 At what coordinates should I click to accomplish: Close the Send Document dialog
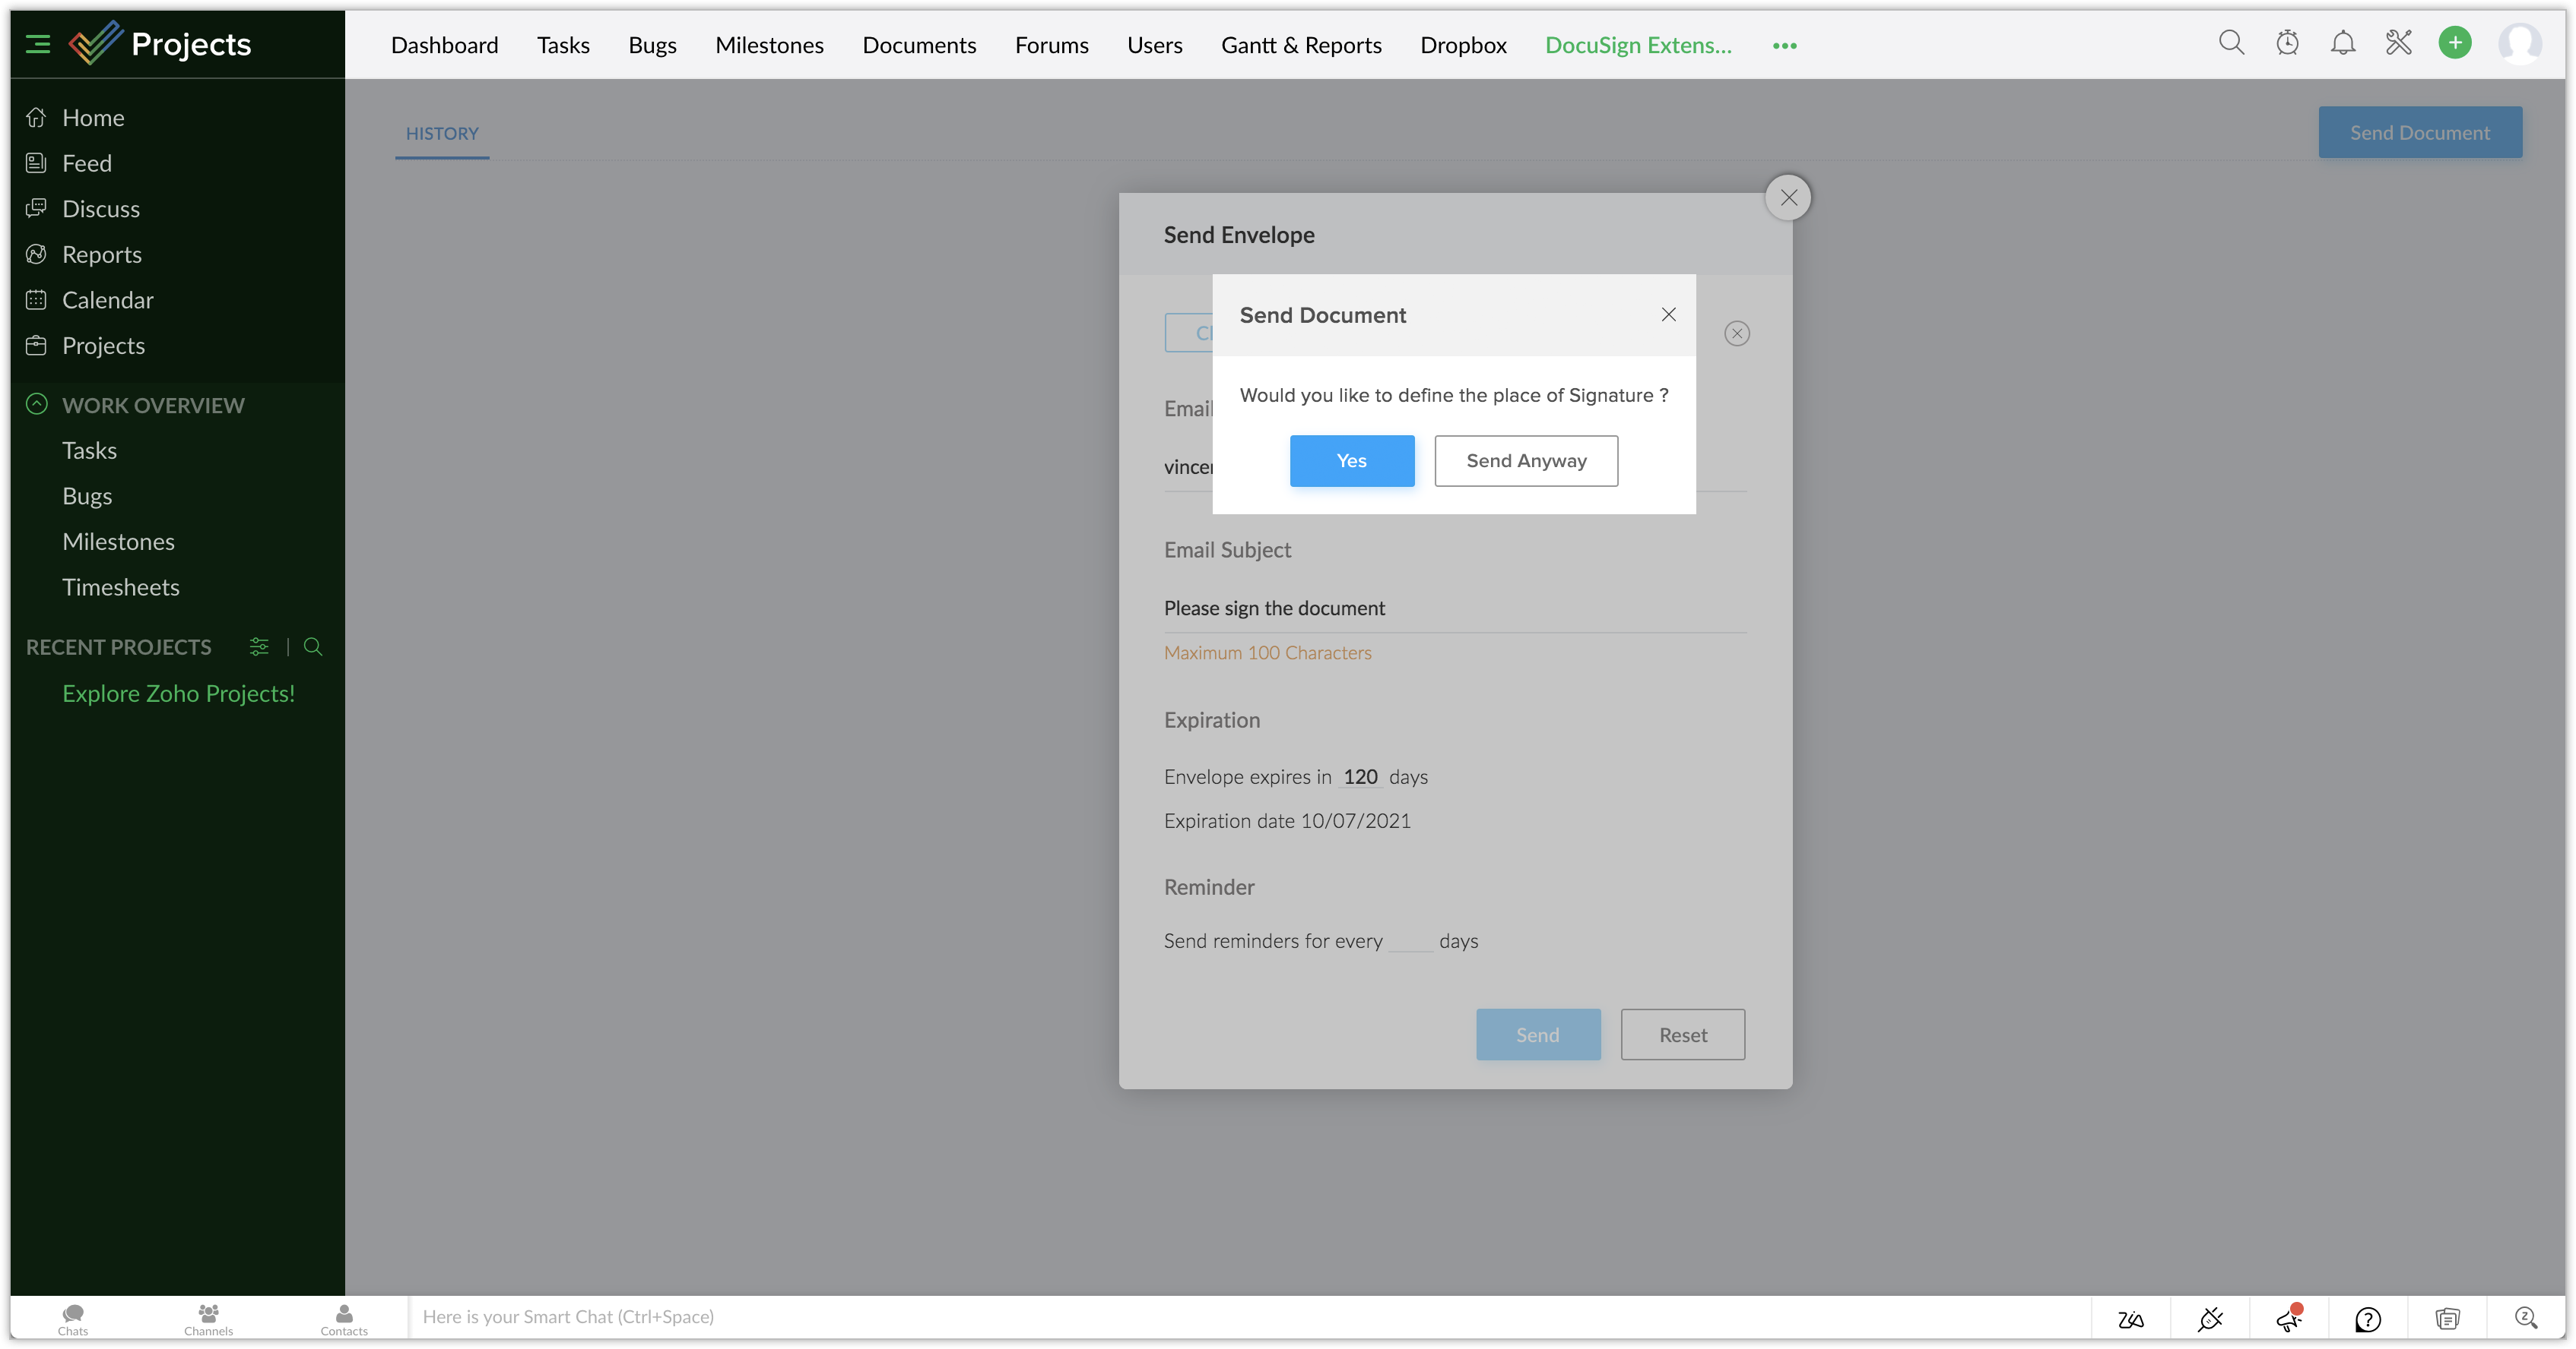click(1668, 314)
